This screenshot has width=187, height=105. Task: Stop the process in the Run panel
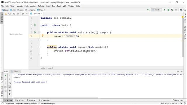point(5,79)
